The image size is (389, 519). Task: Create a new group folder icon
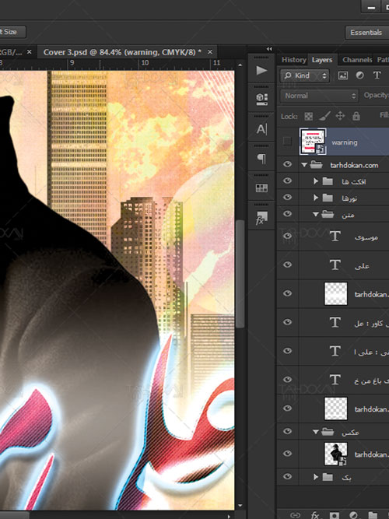pos(373,515)
